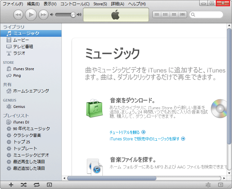232x189 pixels.
Task: Toggle the artwork viewer button
Action: coord(49,185)
